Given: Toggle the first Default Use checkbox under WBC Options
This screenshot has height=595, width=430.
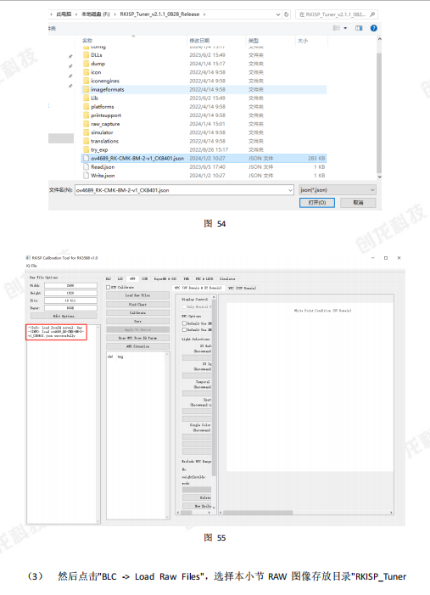Looking at the screenshot, I should 184,323.
